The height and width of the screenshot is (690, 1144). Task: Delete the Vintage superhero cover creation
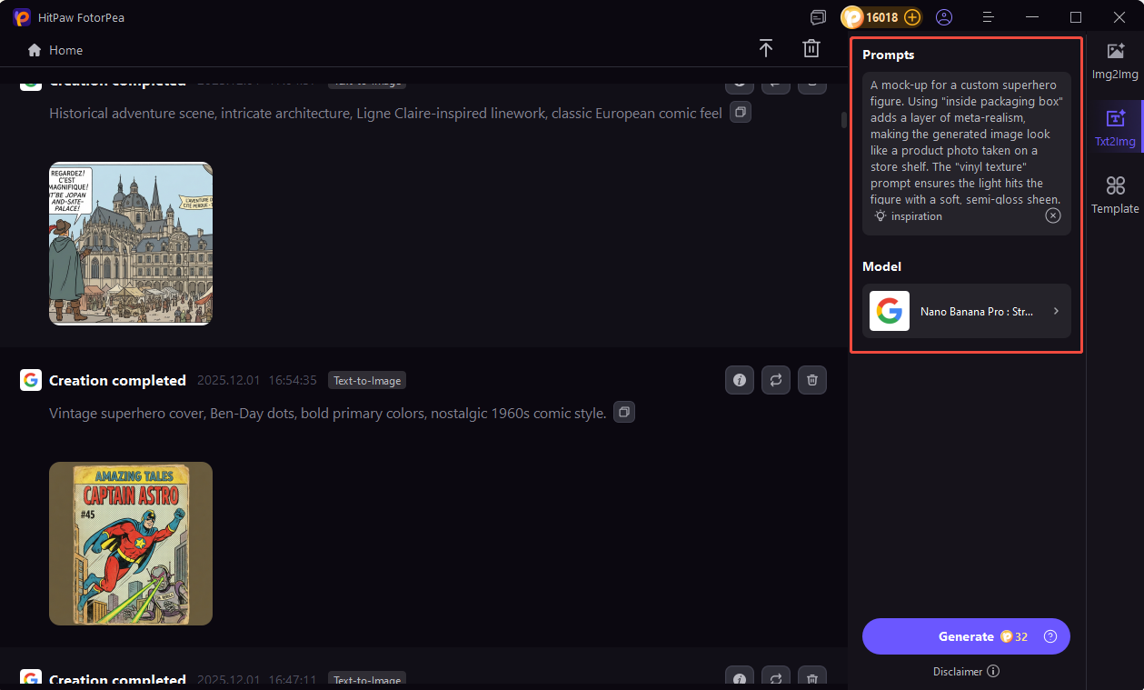(x=812, y=380)
